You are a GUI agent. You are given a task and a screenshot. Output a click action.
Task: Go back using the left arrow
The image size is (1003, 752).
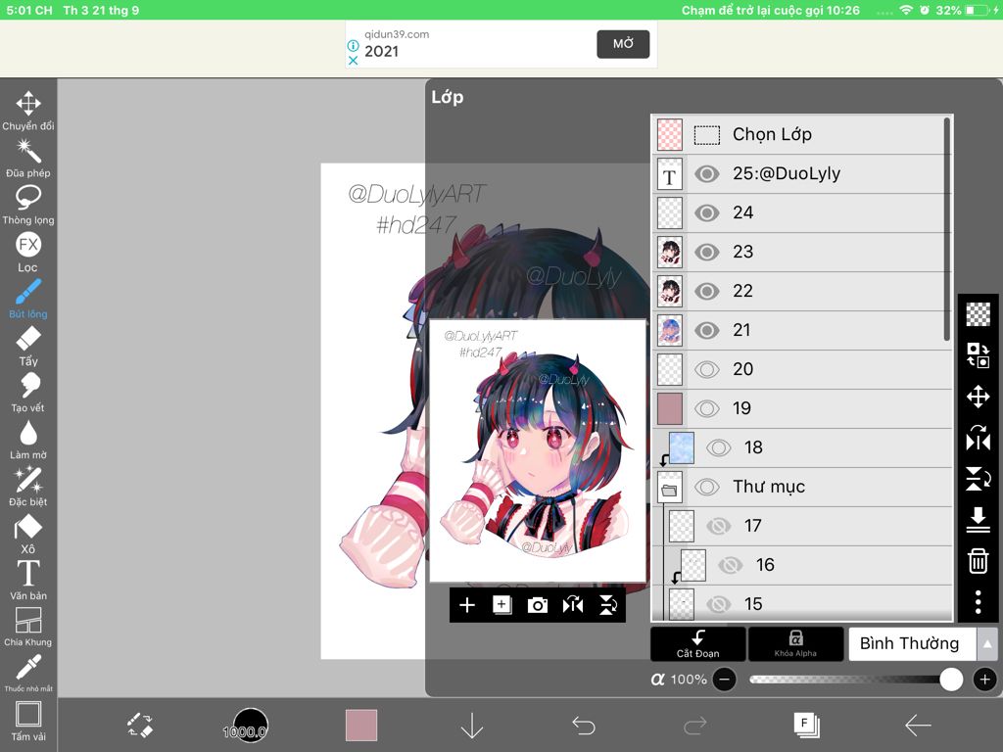918,726
